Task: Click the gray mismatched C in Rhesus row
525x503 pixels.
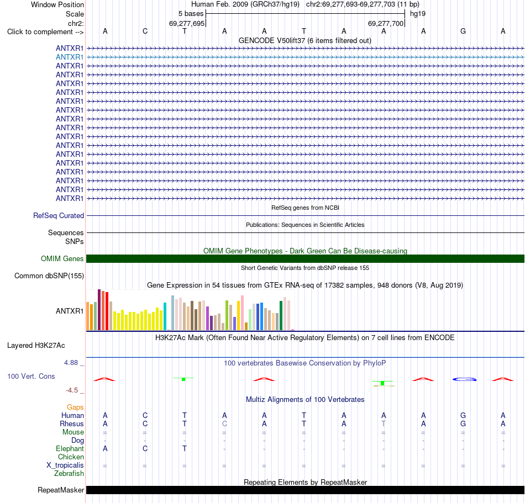Action: click(224, 423)
